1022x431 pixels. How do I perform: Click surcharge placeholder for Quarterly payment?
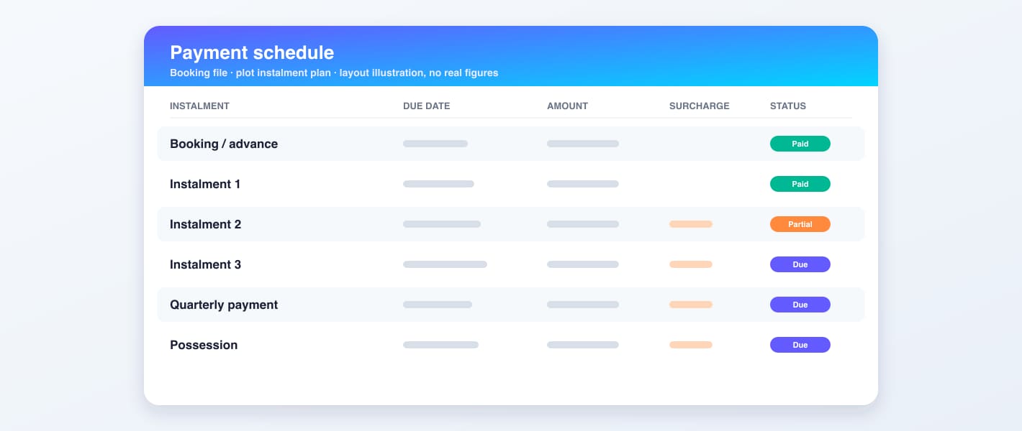pos(691,305)
